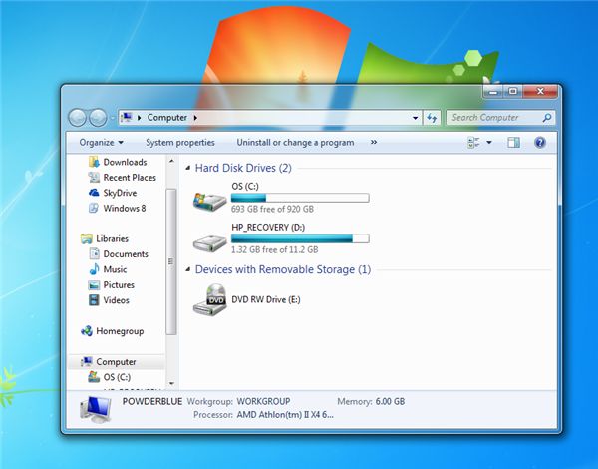Select Computer in navigation pane

[116, 362]
